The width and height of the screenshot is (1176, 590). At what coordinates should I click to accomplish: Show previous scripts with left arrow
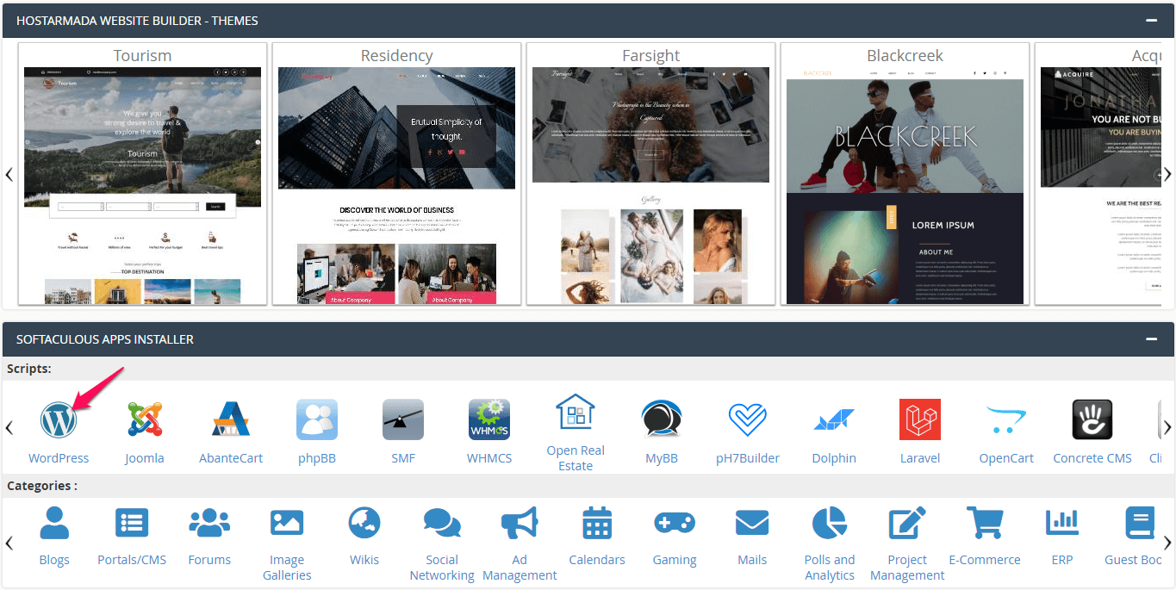point(9,427)
